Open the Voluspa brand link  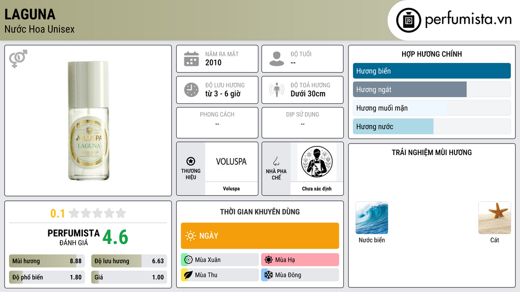(x=231, y=189)
